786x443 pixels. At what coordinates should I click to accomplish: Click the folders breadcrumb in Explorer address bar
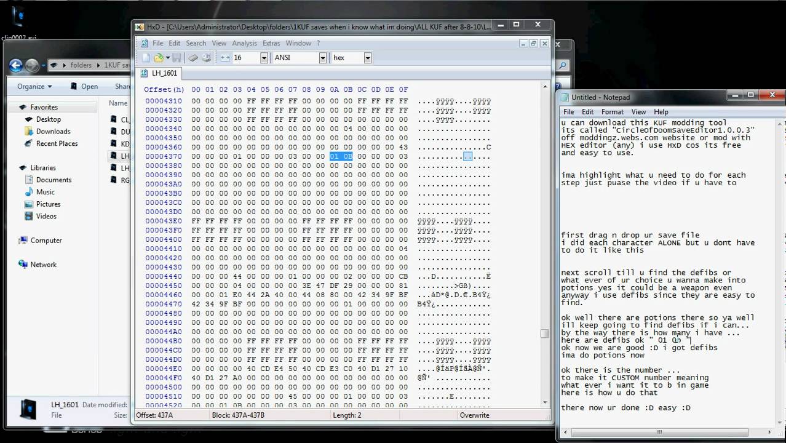pyautogui.click(x=81, y=65)
